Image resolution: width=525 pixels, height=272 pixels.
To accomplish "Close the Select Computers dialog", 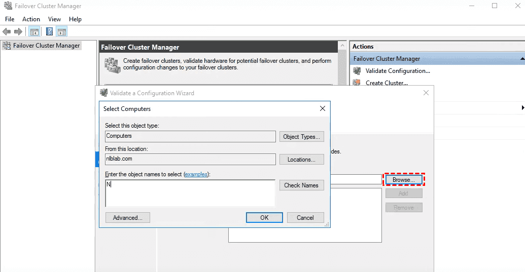I will tap(322, 108).
